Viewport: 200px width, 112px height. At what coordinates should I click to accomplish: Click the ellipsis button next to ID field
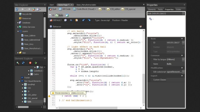pos(183,43)
